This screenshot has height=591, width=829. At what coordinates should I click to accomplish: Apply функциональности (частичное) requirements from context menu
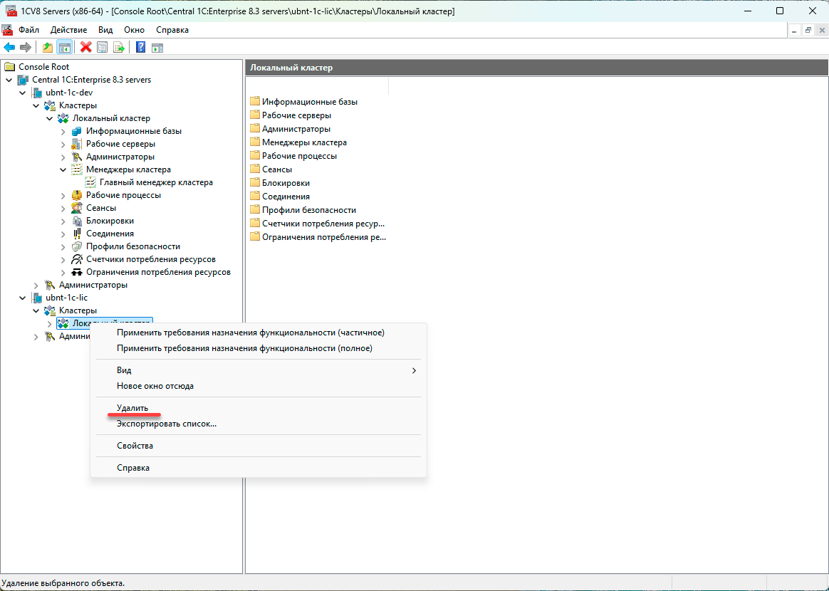(x=259, y=333)
